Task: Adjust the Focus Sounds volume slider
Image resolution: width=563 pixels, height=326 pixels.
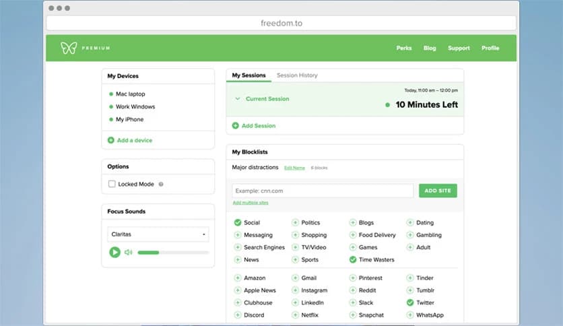Action: [173, 253]
